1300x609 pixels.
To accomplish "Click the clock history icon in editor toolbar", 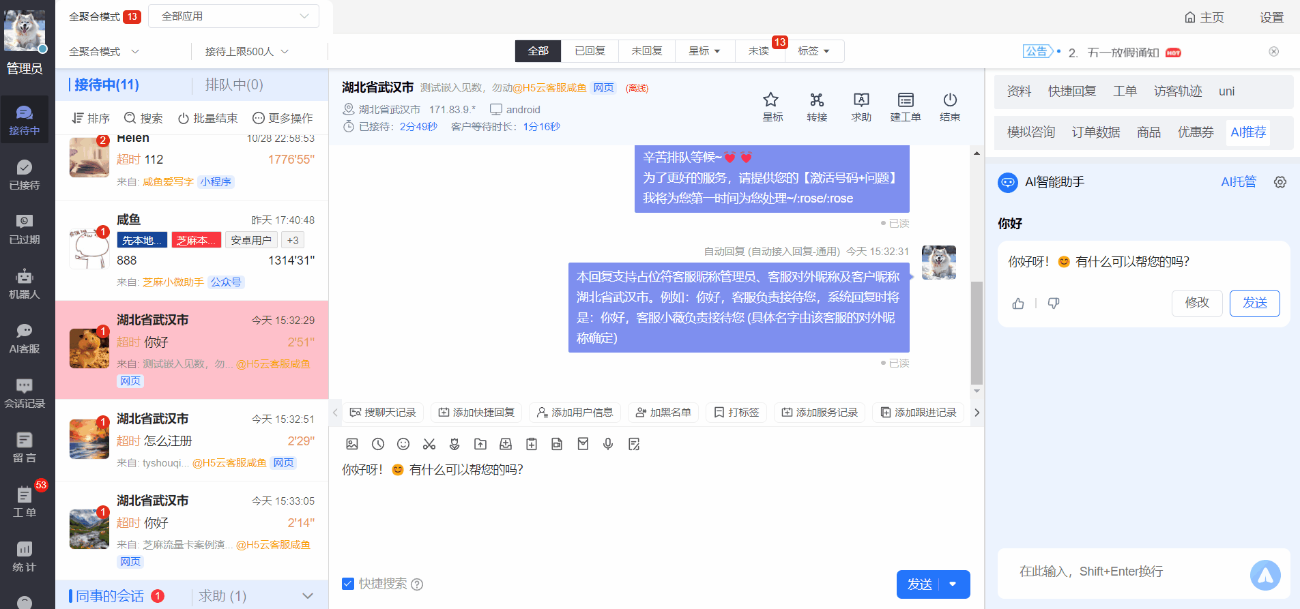I will point(378,444).
